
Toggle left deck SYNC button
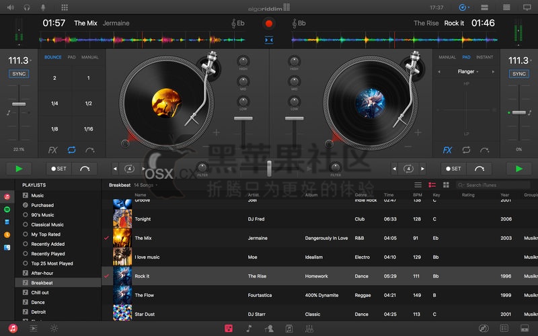pyautogui.click(x=19, y=74)
